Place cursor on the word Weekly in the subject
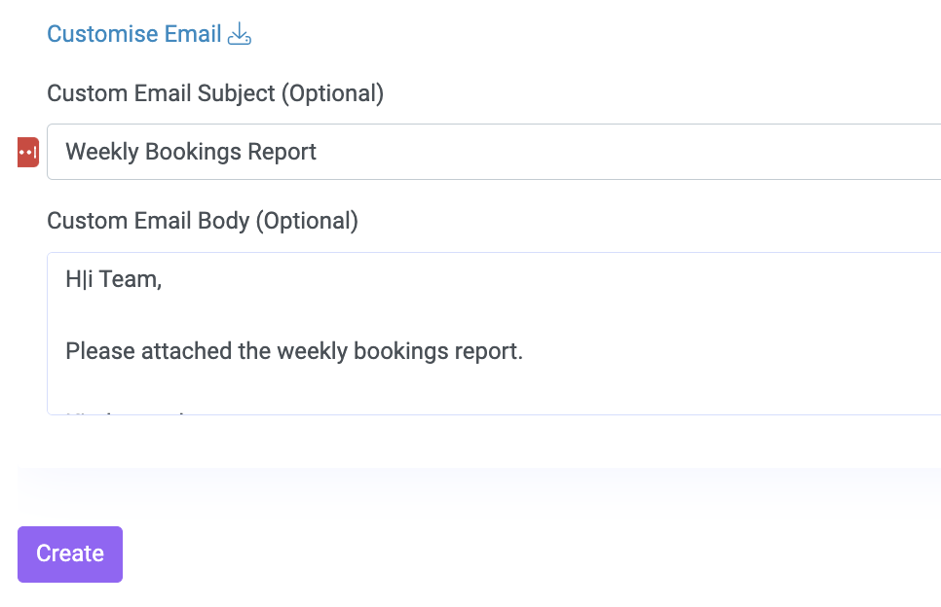The image size is (941, 607). (102, 152)
